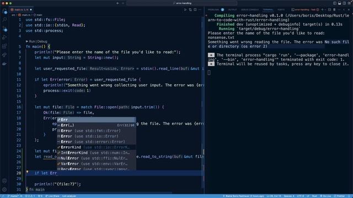Open changes compare icon in editor toolbar
Screen dimensions: 353x198
click(190, 10)
